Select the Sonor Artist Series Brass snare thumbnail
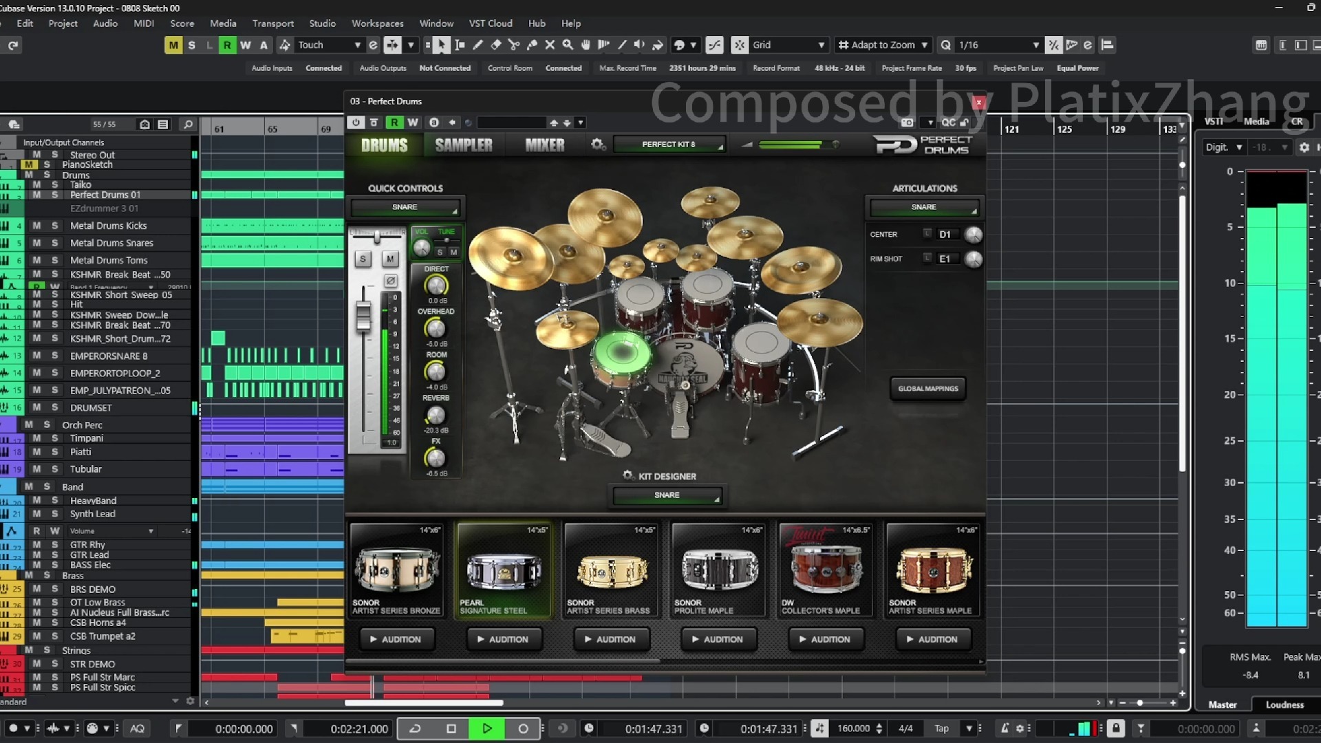1321x743 pixels. (612, 570)
